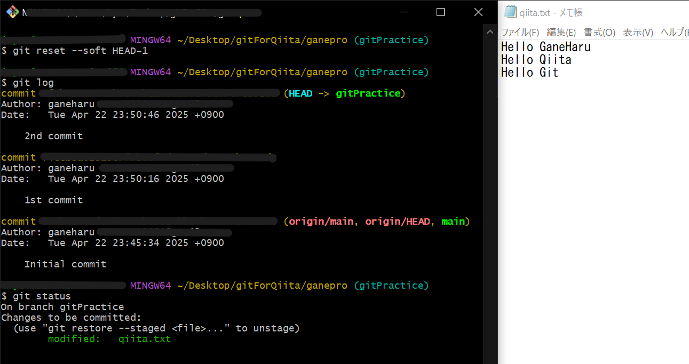Open the ヘルプ menu in Notepad
Screen dimensions: 689x364
click(674, 33)
